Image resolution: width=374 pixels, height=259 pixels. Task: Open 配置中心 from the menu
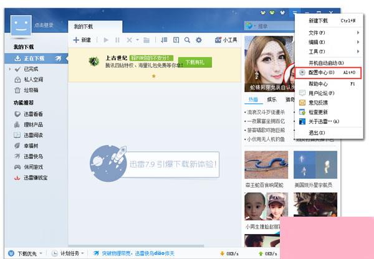click(x=328, y=72)
